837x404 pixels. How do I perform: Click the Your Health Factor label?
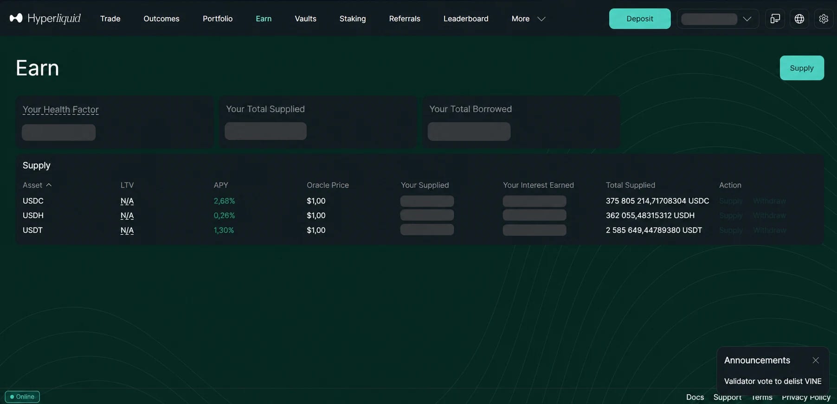coord(61,109)
